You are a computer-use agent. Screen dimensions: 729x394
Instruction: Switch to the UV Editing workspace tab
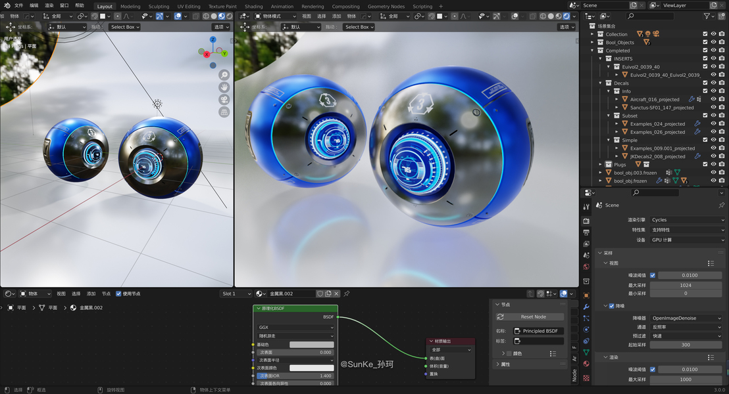189,7
